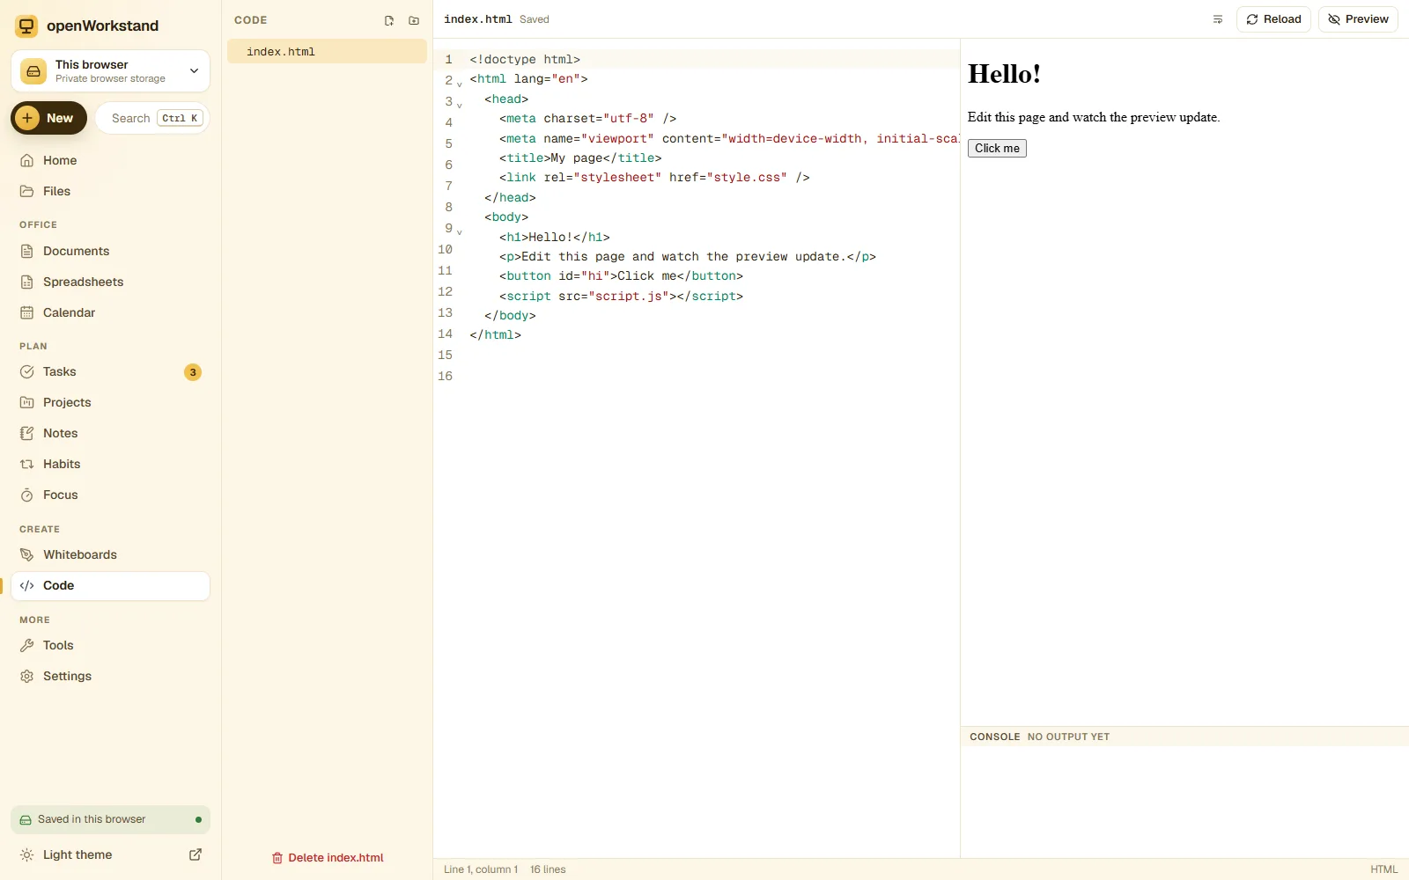The height and width of the screenshot is (880, 1409).
Task: Click the HTML language indicator in status bar
Action: point(1383,869)
